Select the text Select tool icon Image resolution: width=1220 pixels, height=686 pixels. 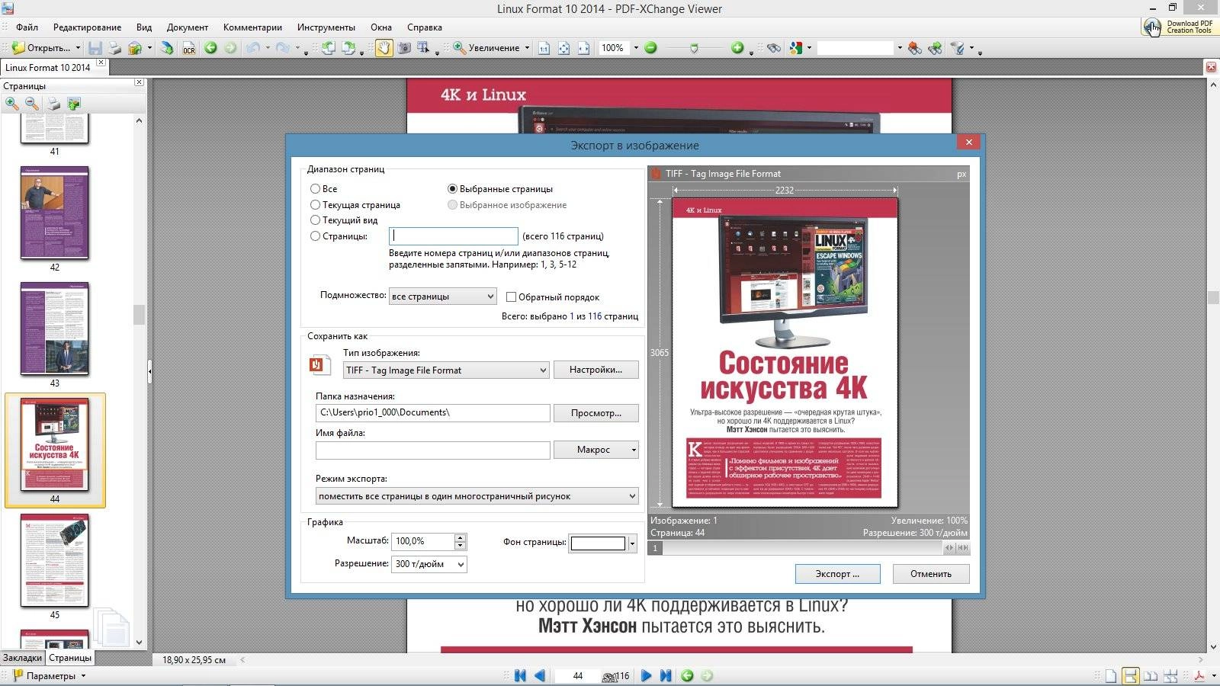(x=423, y=48)
